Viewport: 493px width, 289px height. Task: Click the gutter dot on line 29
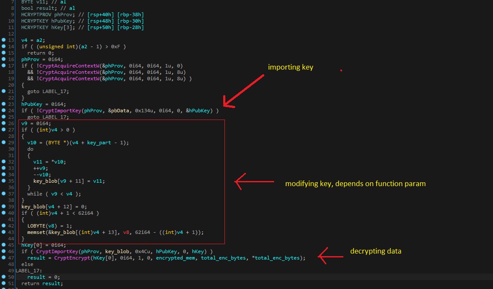(3, 143)
